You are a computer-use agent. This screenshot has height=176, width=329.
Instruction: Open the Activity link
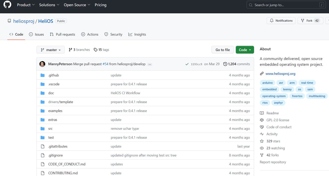269,134
